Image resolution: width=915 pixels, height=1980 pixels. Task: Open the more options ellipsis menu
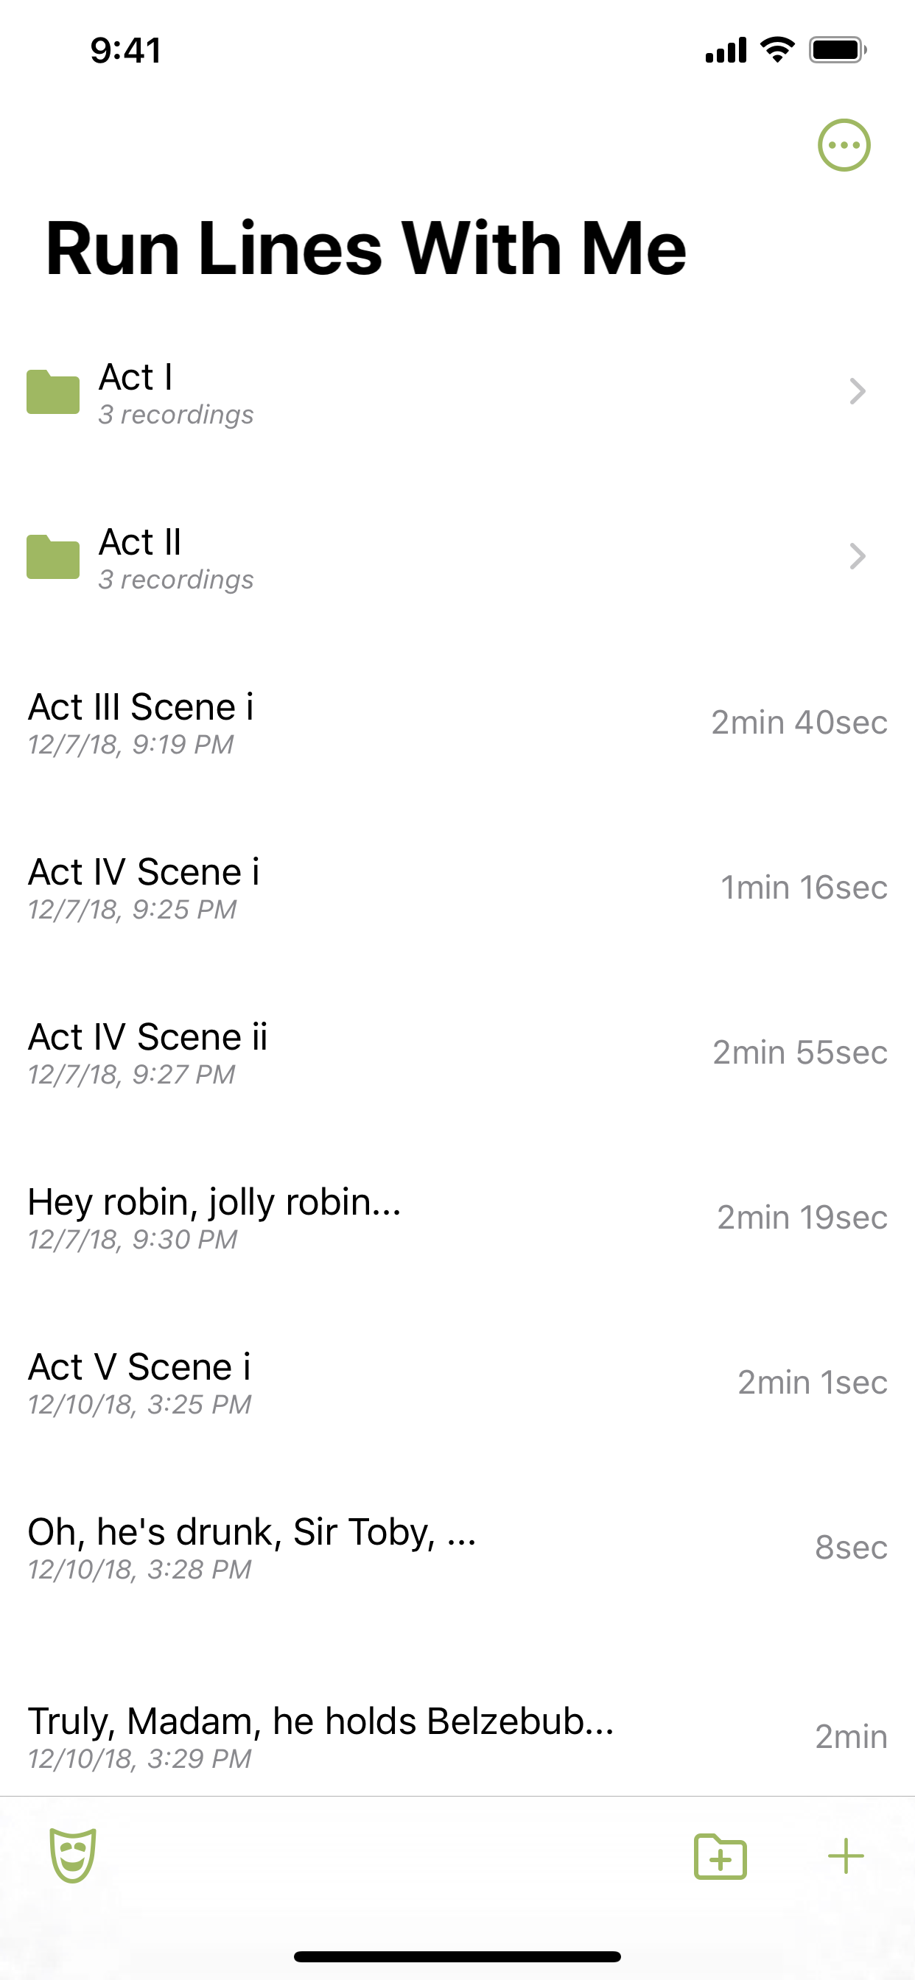[844, 145]
